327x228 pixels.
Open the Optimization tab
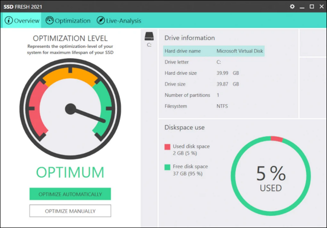(x=68, y=20)
